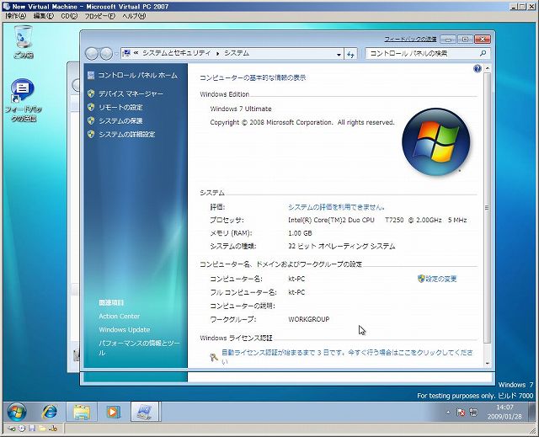The width and height of the screenshot is (539, 437).
Task: Expand the address bar history dropdown
Action: coord(339,54)
